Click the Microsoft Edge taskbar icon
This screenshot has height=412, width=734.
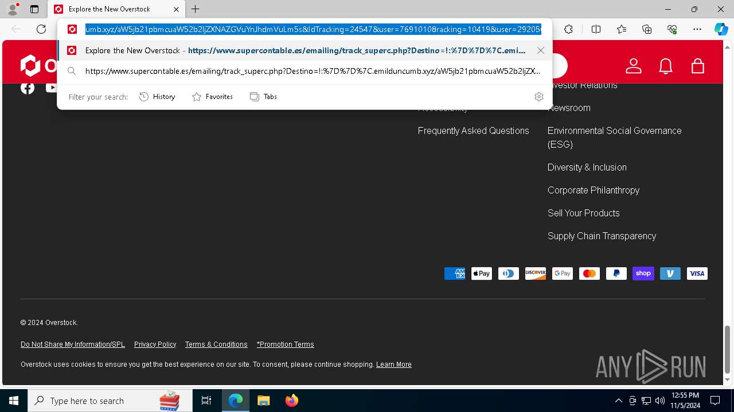click(236, 401)
